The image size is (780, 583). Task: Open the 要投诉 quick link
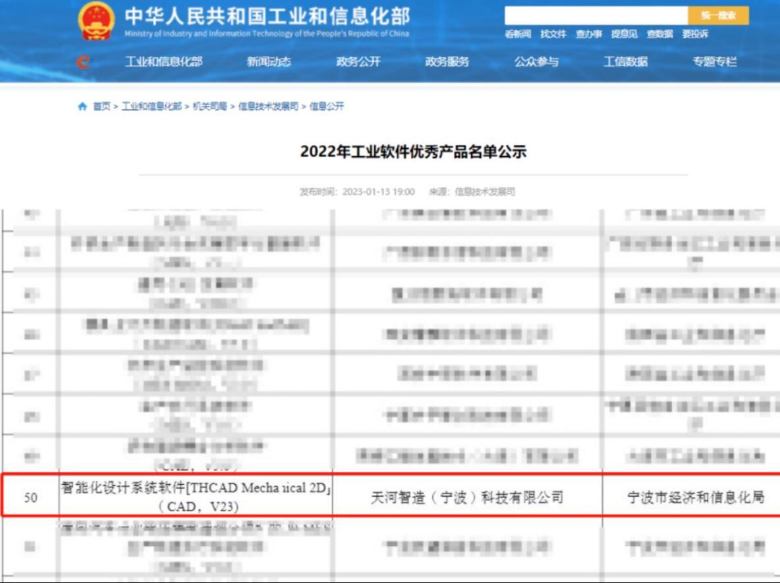point(696,34)
